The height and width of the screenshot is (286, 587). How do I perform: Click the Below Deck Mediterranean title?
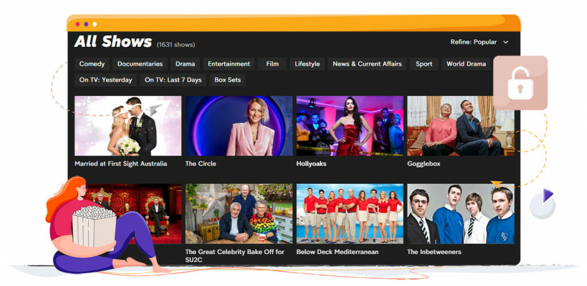point(337,252)
